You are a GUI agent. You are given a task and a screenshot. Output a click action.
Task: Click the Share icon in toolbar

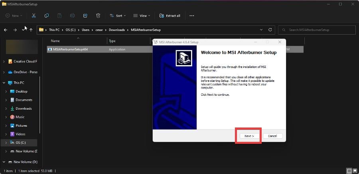tap(85, 16)
